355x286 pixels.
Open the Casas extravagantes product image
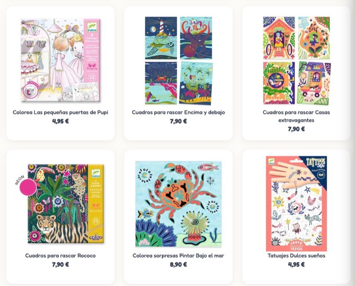click(296, 61)
